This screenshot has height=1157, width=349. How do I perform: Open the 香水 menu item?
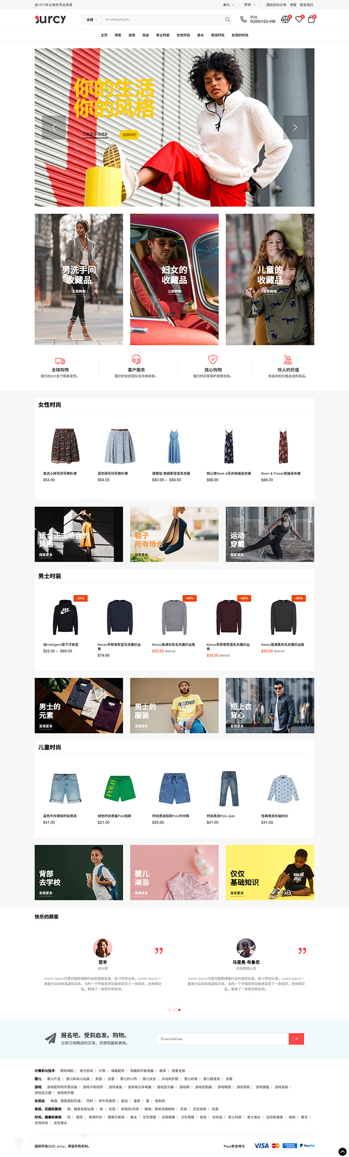(200, 35)
